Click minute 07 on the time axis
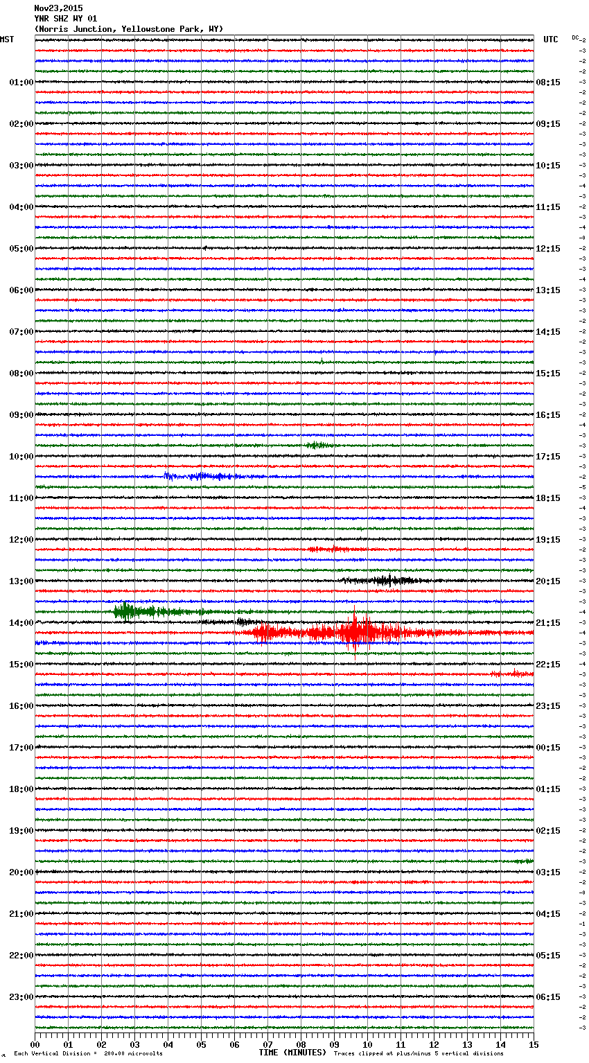The image size is (589, 1063). [x=267, y=1044]
